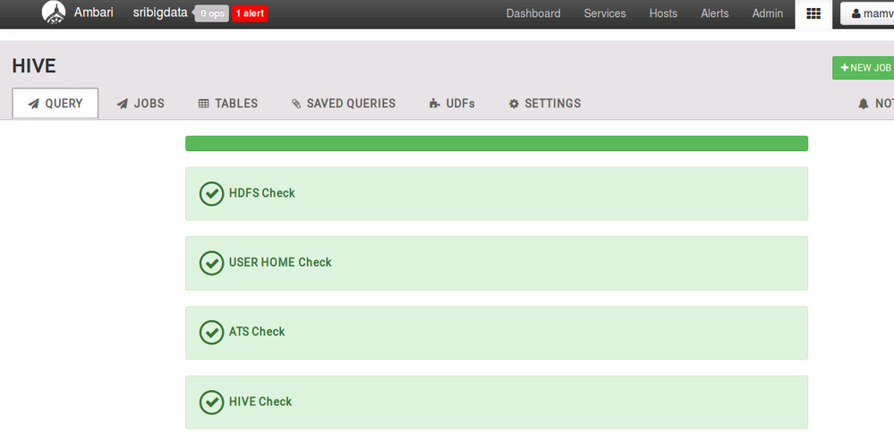
Task: Go to Dashboard in the top navigation
Action: pos(533,13)
